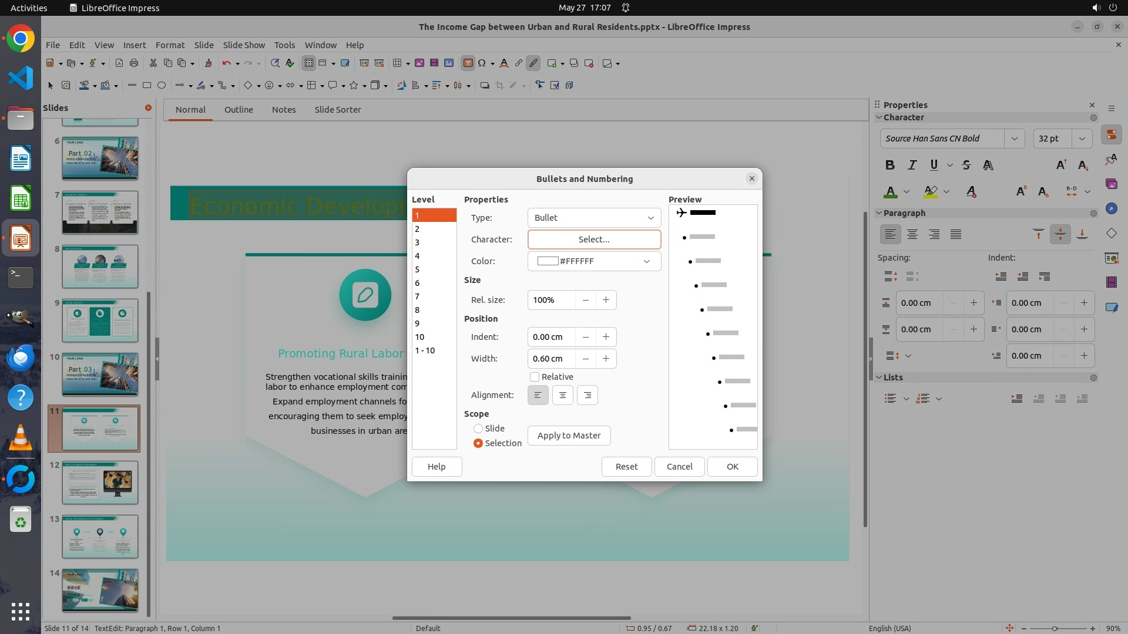
Task: Open the bullet Color #FFFFFF picker
Action: click(x=594, y=261)
